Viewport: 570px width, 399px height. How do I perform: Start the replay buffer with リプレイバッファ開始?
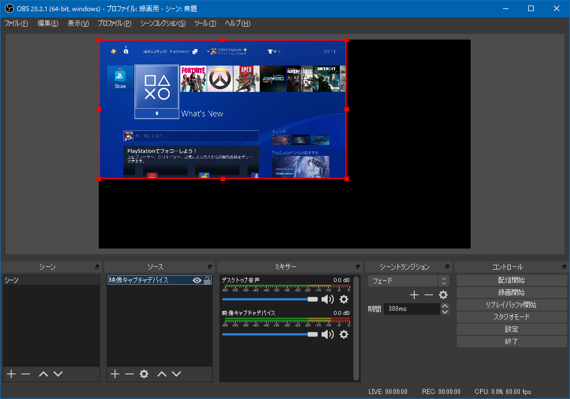point(511,305)
